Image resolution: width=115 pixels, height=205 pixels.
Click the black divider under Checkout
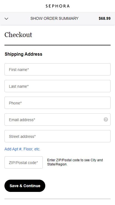[x=57, y=45]
